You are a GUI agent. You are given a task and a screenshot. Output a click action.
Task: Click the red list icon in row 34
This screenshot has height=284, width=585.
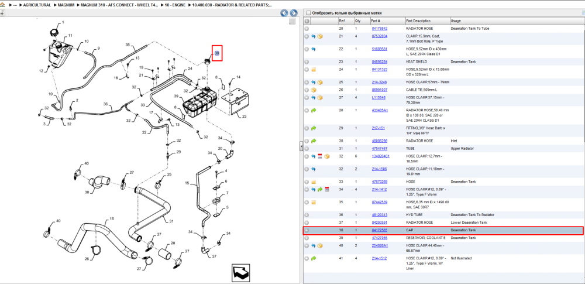[x=327, y=190]
